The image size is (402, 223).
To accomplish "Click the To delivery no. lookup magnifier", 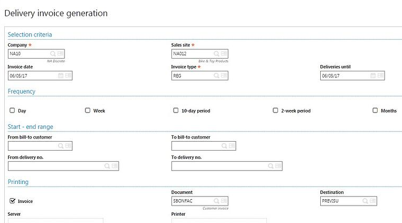I will (x=271, y=166).
